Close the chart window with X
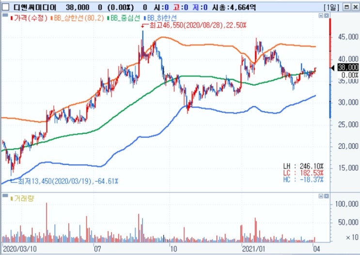The image size is (360, 255). tap(356, 7)
